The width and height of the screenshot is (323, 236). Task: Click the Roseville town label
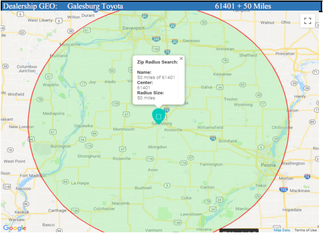(x=121, y=158)
